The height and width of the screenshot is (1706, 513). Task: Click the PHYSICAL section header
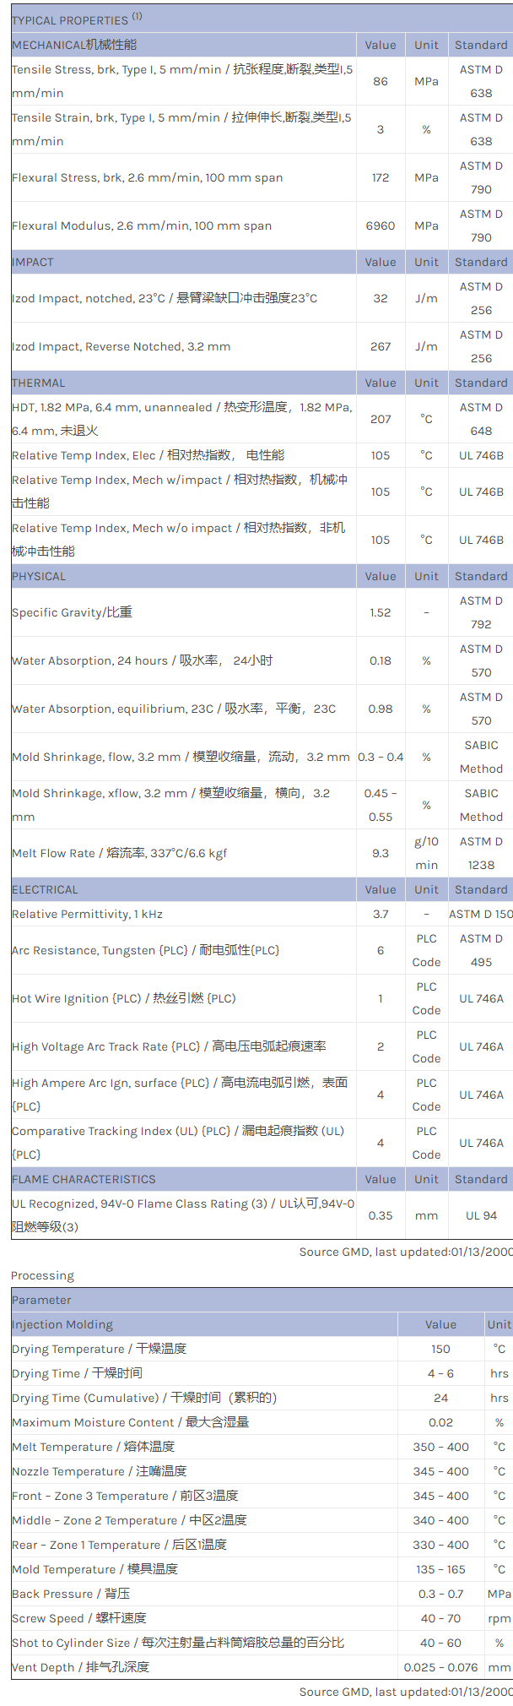(39, 576)
